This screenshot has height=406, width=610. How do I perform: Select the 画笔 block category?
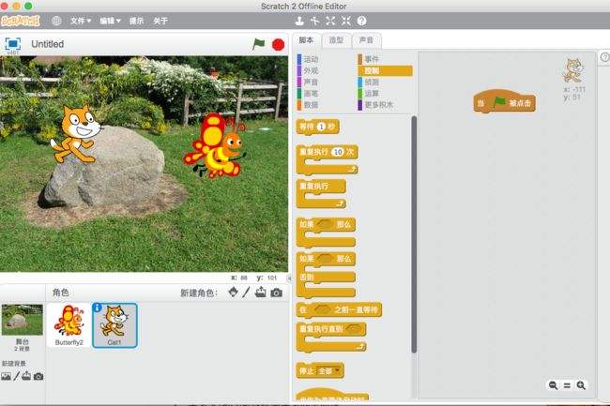click(x=308, y=93)
